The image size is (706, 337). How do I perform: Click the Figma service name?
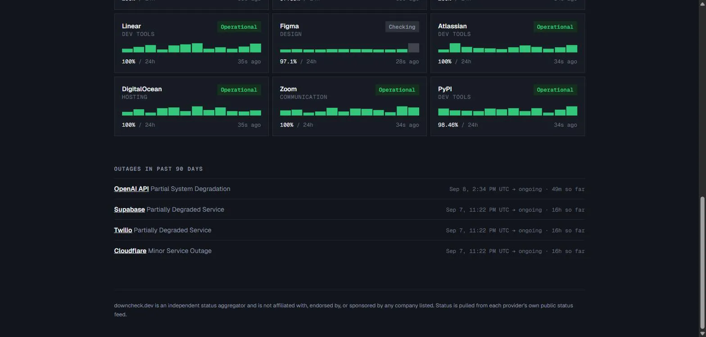pyautogui.click(x=290, y=26)
